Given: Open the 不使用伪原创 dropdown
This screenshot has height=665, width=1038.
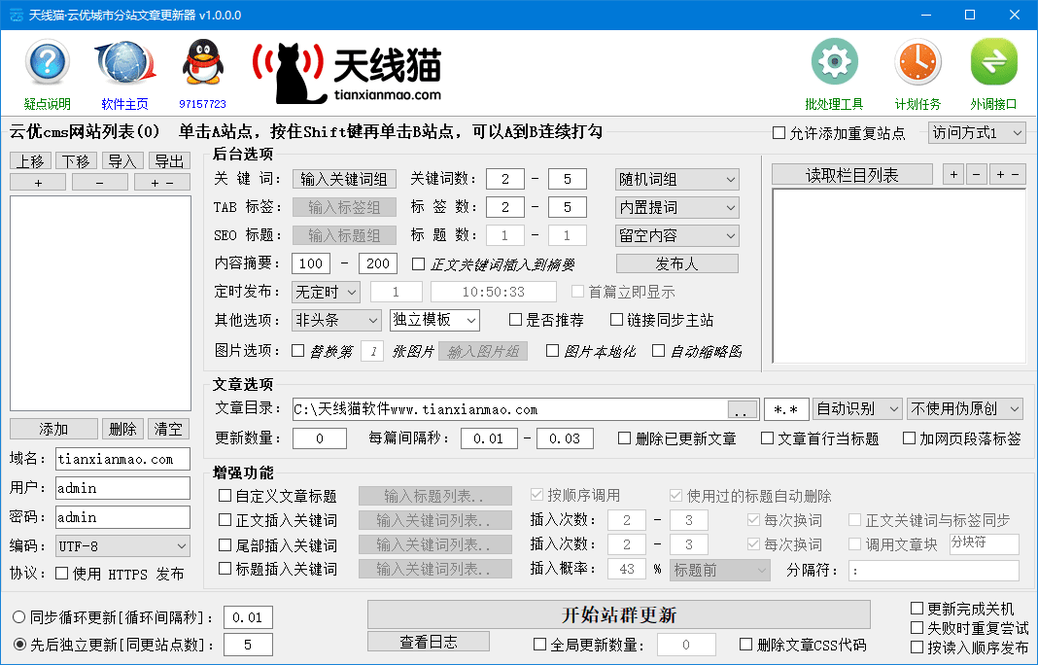Looking at the screenshot, I should [965, 408].
